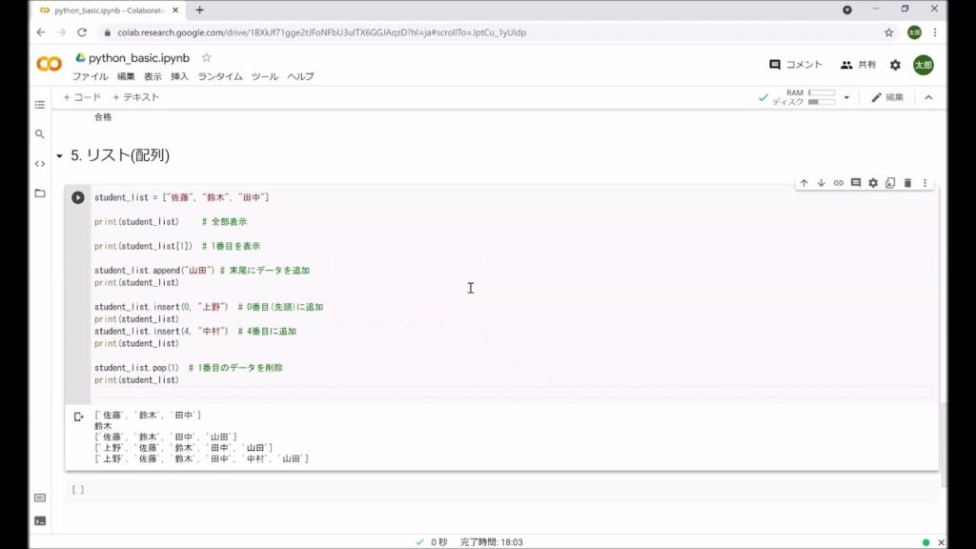Click the RAM usage bar indicator

pos(821,93)
